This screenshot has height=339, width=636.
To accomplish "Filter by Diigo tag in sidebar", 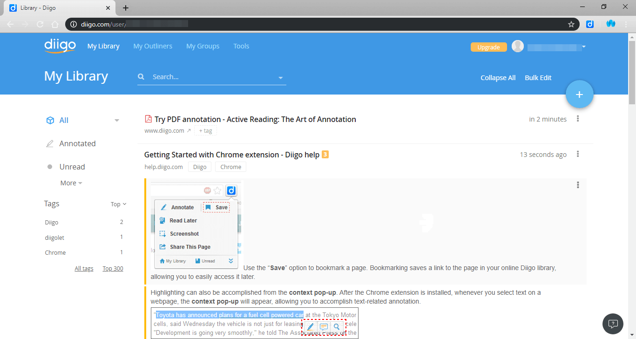I will click(52, 223).
